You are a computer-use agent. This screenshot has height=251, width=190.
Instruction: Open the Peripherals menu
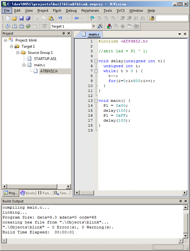pyautogui.click(x=90, y=11)
